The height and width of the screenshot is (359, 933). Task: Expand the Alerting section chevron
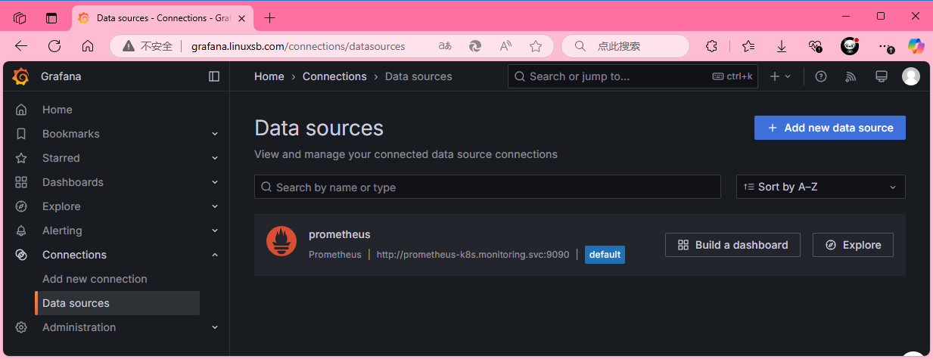pyautogui.click(x=215, y=231)
